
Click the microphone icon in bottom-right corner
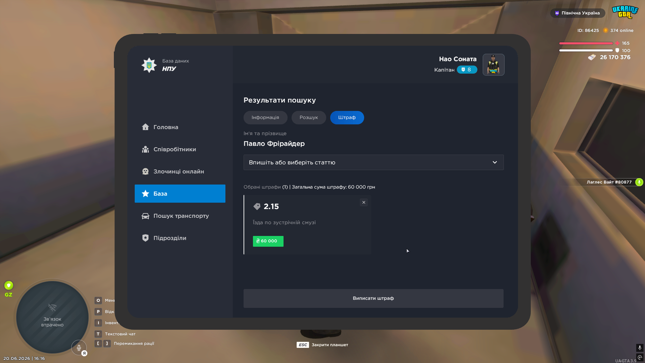(640, 348)
